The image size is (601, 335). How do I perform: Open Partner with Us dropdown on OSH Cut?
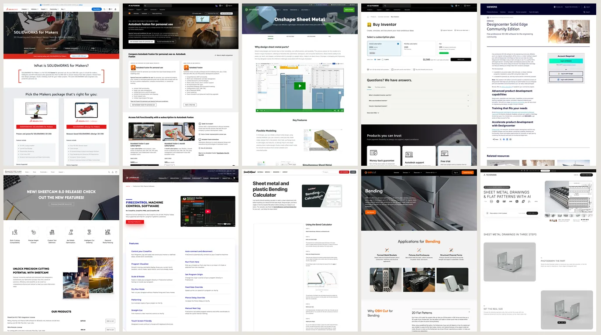pyautogui.click(x=431, y=172)
